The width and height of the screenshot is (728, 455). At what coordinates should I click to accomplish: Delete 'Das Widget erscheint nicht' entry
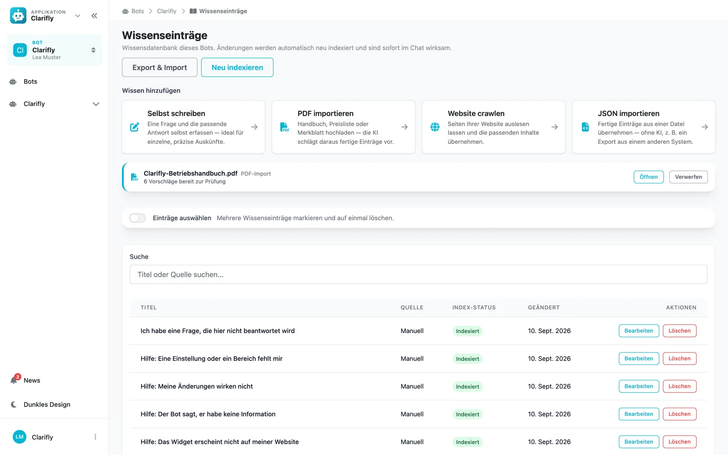click(680, 442)
